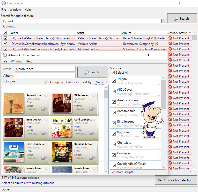Open info for Café Lounge Hula Café result
The width and height of the screenshot is (198, 192).
tap(94, 119)
